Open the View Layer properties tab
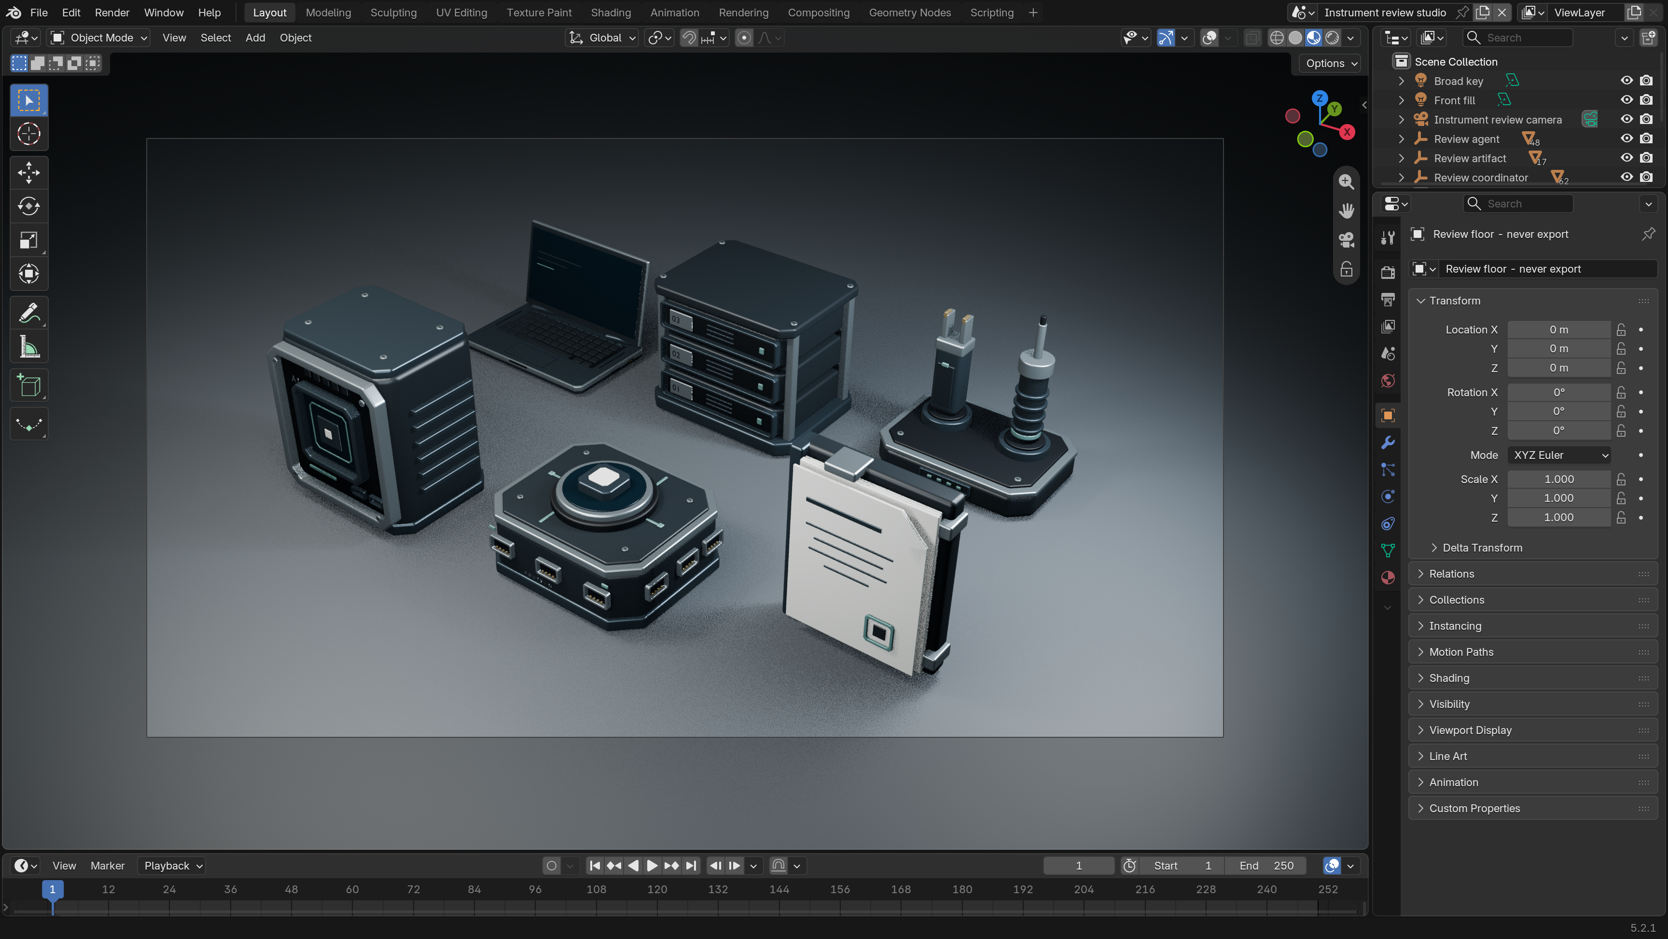1668x939 pixels. [1388, 326]
